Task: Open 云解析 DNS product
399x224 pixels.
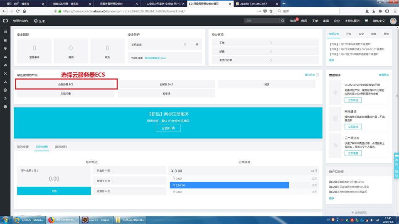Action: tap(166, 84)
